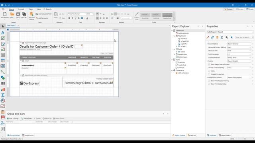Viewport: 255px width, 143px height.
Task: Select the PDF Signature control in toolbox
Action: pos(3,123)
